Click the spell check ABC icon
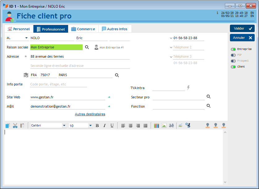 [180, 125]
